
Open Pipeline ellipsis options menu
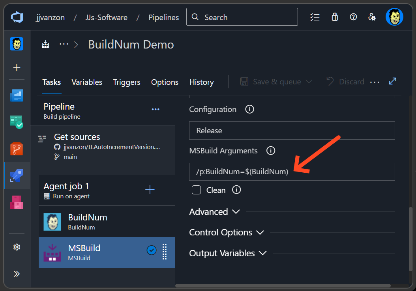pyautogui.click(x=155, y=109)
